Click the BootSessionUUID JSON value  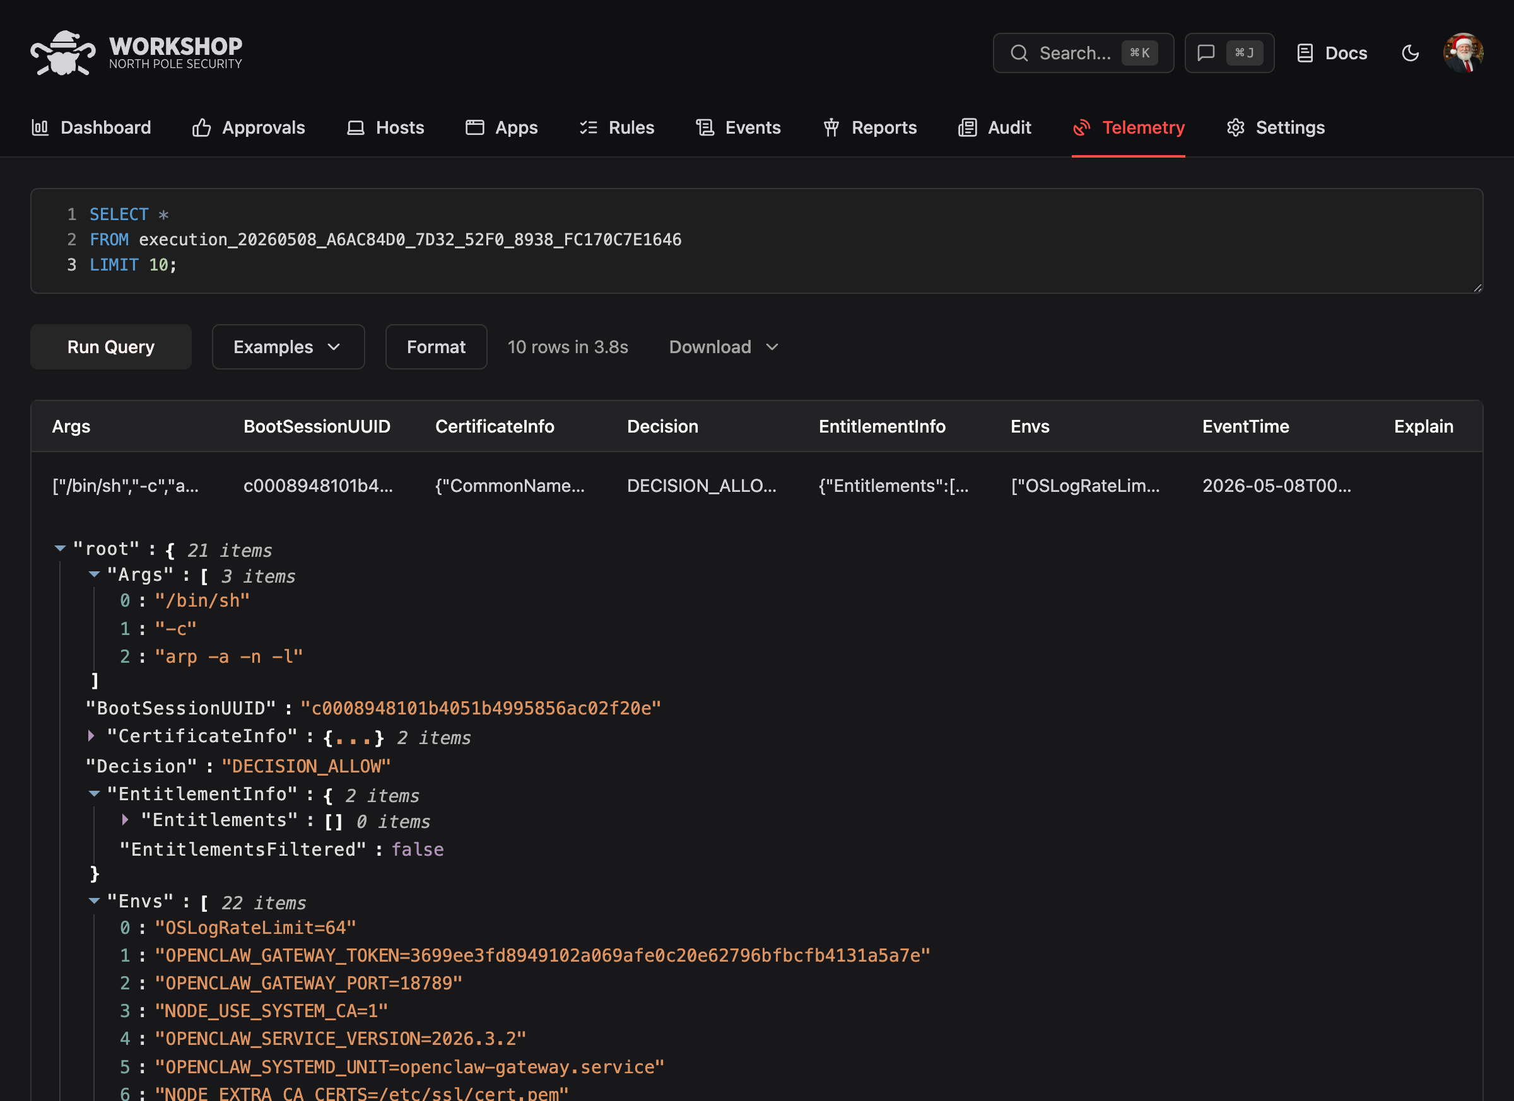tap(481, 708)
